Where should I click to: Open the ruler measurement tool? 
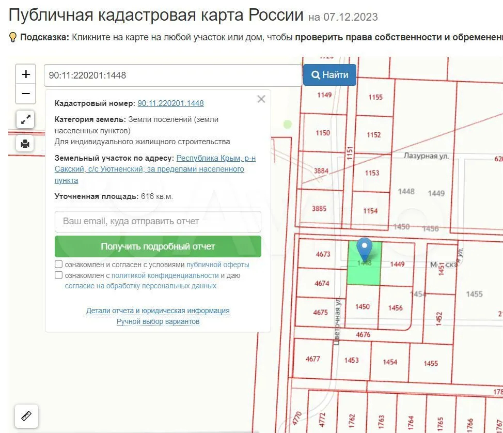pyautogui.click(x=26, y=415)
